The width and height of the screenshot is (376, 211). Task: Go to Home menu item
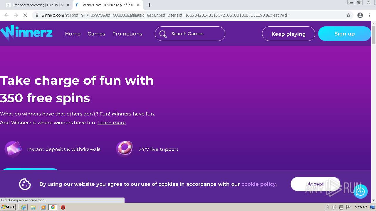click(73, 34)
